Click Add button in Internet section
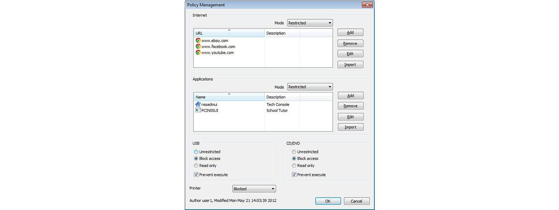This screenshot has width=559, height=210. point(350,33)
